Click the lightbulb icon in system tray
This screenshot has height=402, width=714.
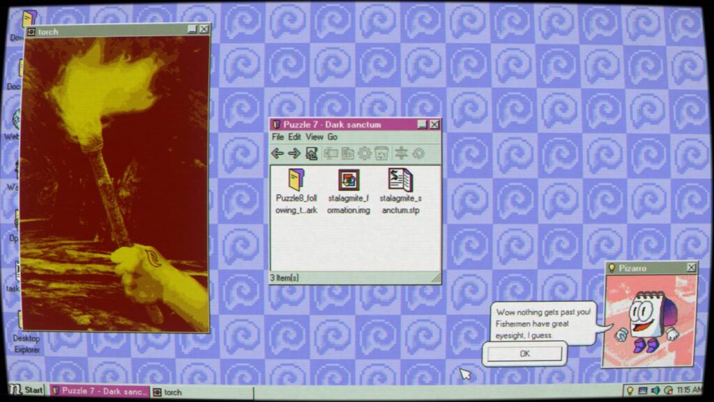630,390
